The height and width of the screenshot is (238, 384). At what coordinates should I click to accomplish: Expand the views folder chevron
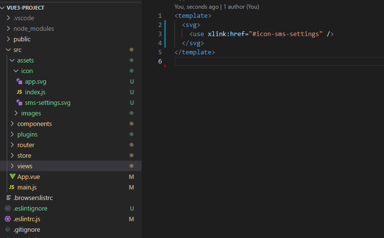point(12,166)
